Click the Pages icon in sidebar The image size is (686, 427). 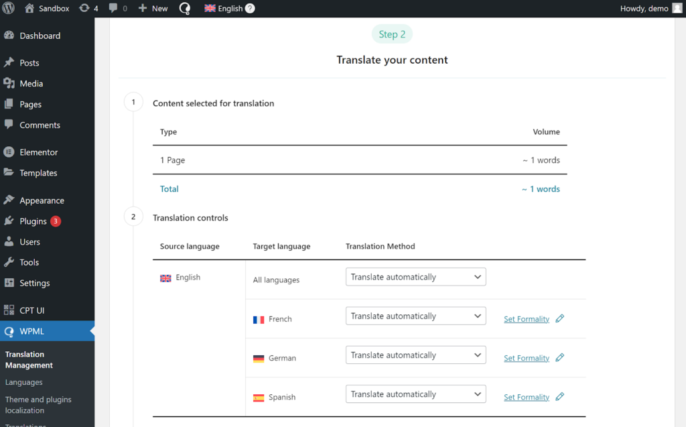pos(9,104)
